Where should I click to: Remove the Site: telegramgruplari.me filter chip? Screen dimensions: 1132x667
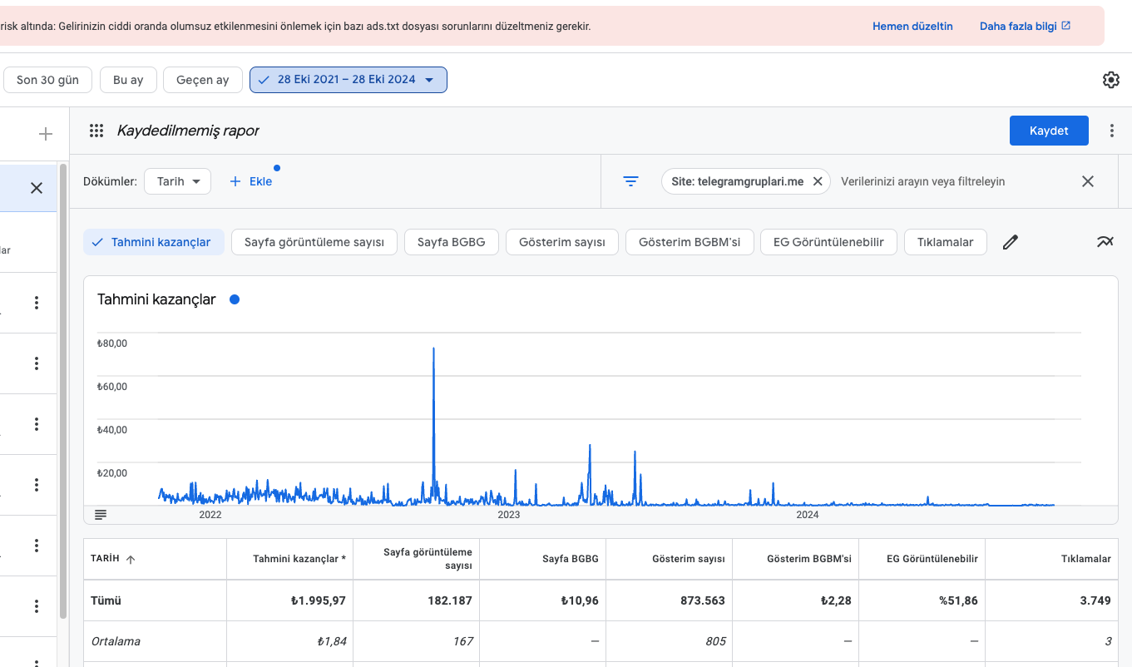(x=818, y=181)
